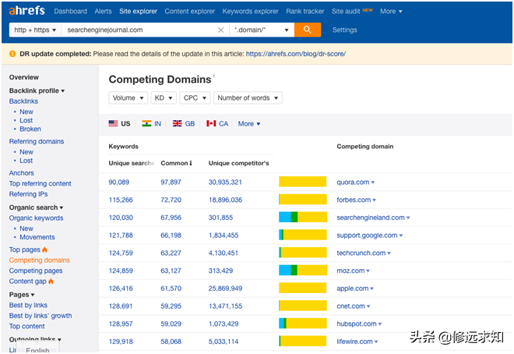This screenshot has width=514, height=354.
Task: Open Top referring content
Action: 40,183
